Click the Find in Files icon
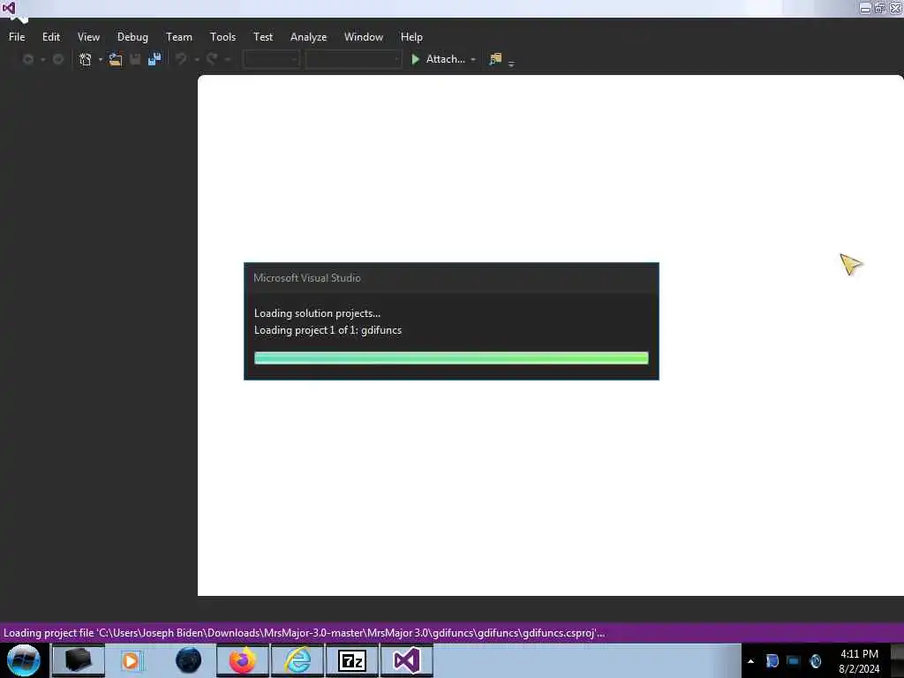The image size is (904, 678). tap(495, 59)
